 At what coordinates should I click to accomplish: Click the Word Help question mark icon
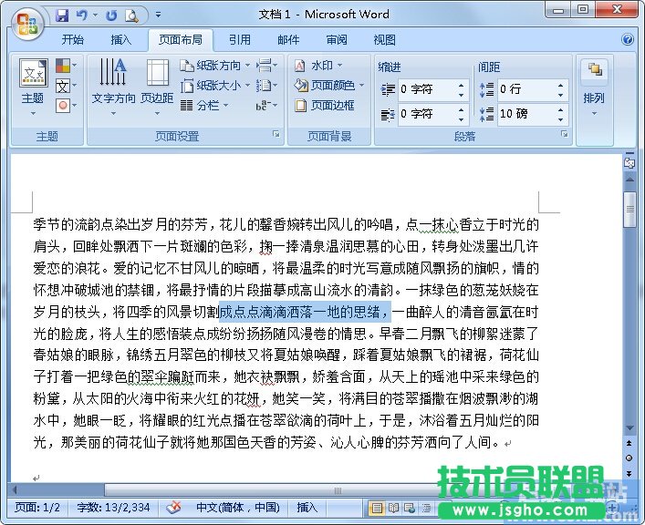pyautogui.click(x=628, y=40)
